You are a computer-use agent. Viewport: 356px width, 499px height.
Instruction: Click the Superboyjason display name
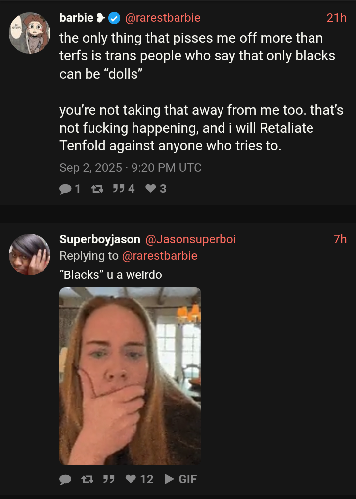coord(100,239)
